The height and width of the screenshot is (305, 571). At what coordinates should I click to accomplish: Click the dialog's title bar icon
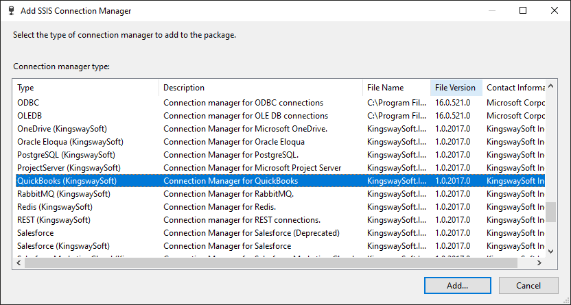pos(11,10)
